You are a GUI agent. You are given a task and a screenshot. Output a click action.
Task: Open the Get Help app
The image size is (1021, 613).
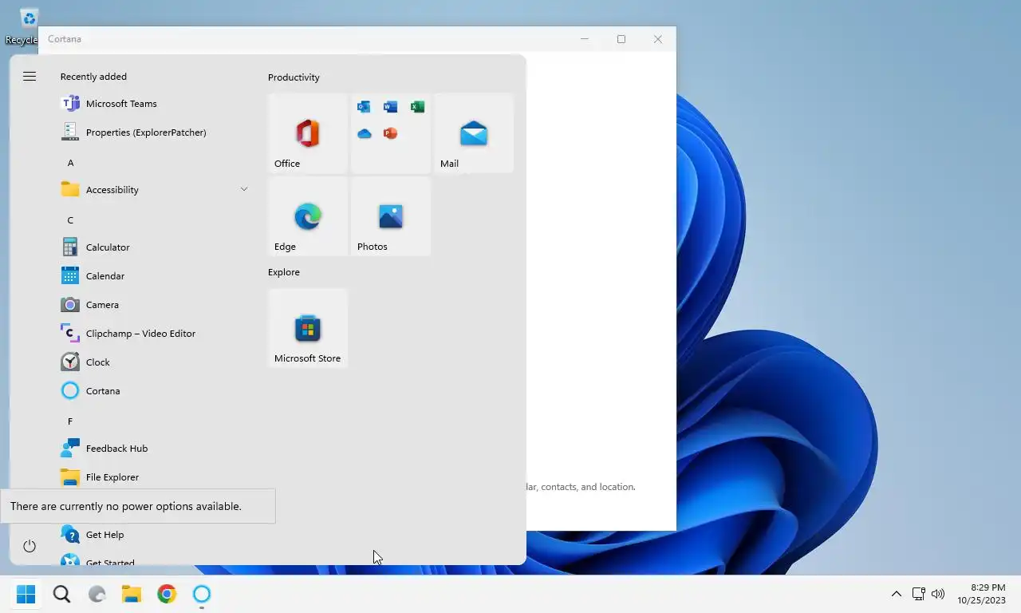pos(155,535)
